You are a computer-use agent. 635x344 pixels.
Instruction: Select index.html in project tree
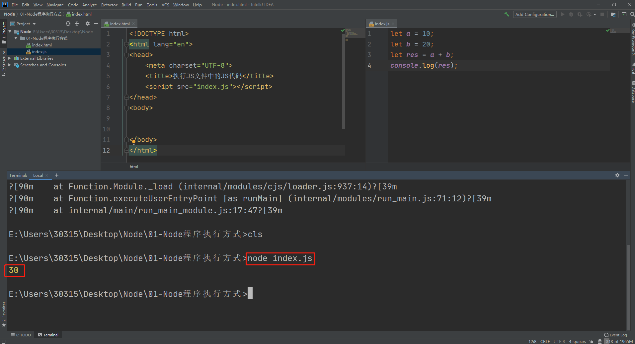[x=42, y=45]
